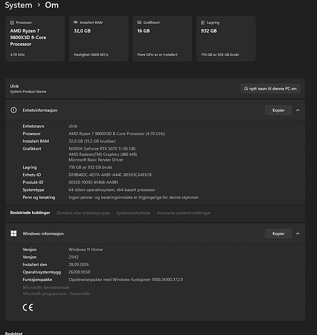Screen dimensions: 317x335
Task: Copy Windows-informasjon with its Kopier button
Action: [278, 234]
